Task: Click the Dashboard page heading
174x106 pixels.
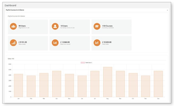Action: click(10, 5)
